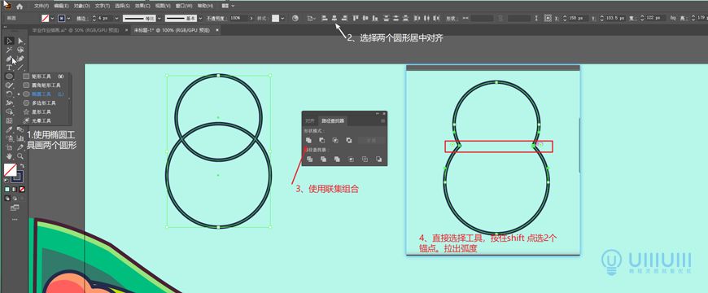Open the 窗口(W) menu
Viewport: 708px width, 293px height.
[183, 7]
